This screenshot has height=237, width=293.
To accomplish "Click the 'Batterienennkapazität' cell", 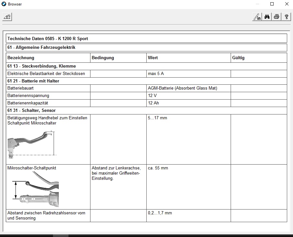I will (48, 103).
